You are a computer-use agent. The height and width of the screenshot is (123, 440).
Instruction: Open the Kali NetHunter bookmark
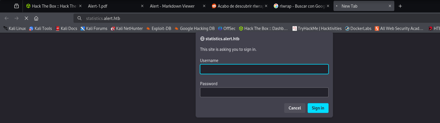[127, 28]
